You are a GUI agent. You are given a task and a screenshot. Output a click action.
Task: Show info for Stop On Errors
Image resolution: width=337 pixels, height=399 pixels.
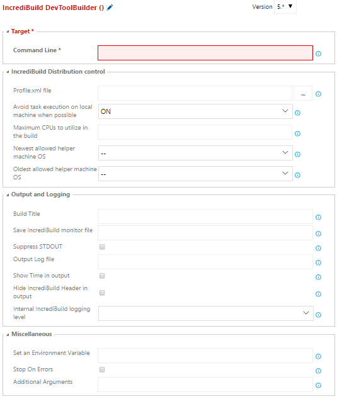(x=318, y=371)
